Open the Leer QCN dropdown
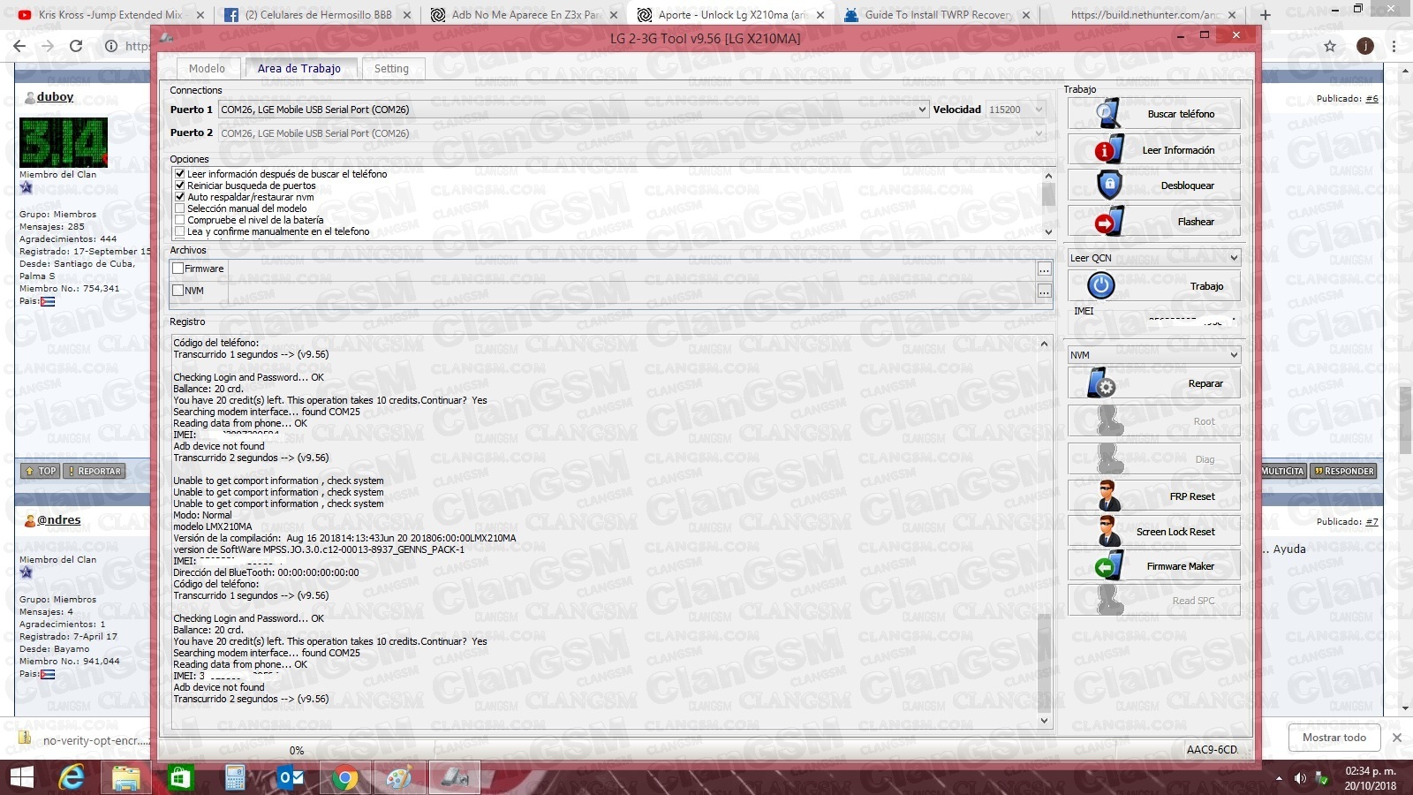The width and height of the screenshot is (1413, 795). pos(1154,258)
